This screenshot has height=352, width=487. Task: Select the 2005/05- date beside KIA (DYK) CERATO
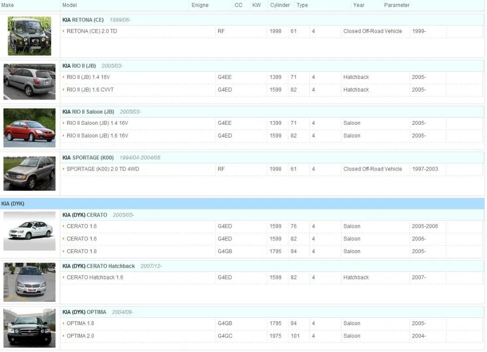tap(123, 215)
